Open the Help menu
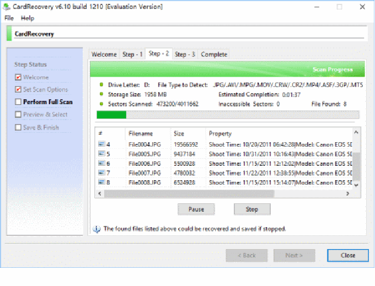 click(x=27, y=18)
